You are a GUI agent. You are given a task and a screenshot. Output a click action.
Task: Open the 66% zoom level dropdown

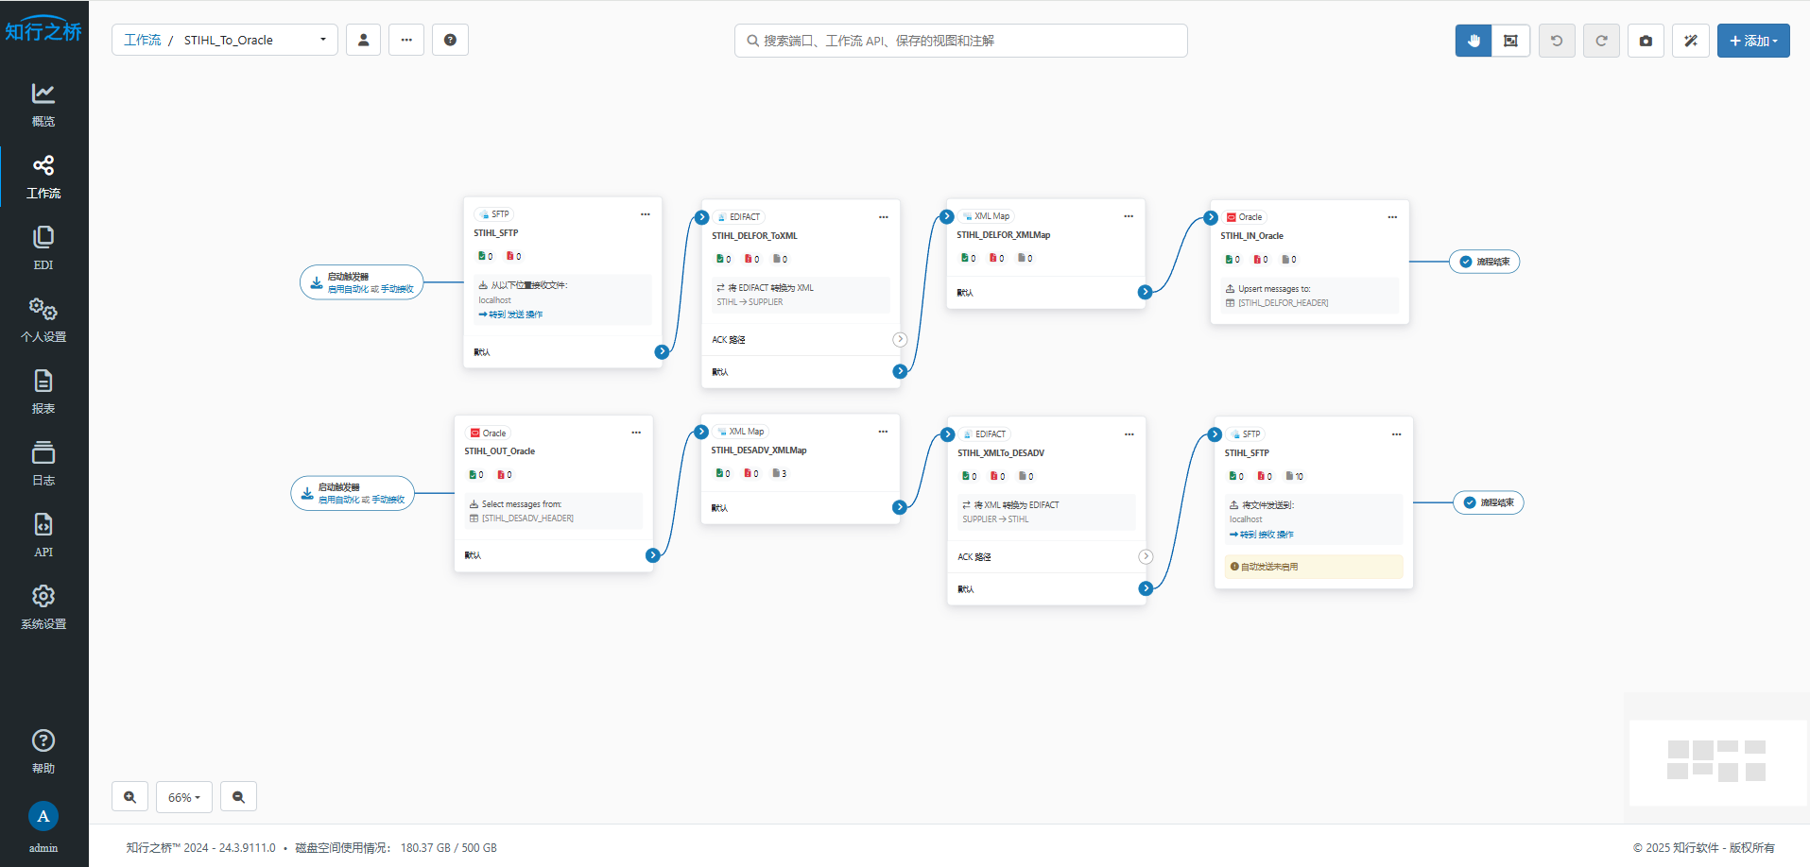point(184,797)
